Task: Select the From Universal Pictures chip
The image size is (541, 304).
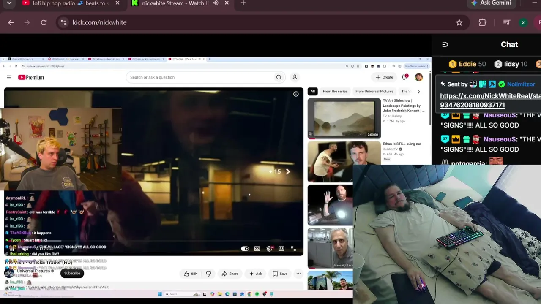Action: [374, 91]
